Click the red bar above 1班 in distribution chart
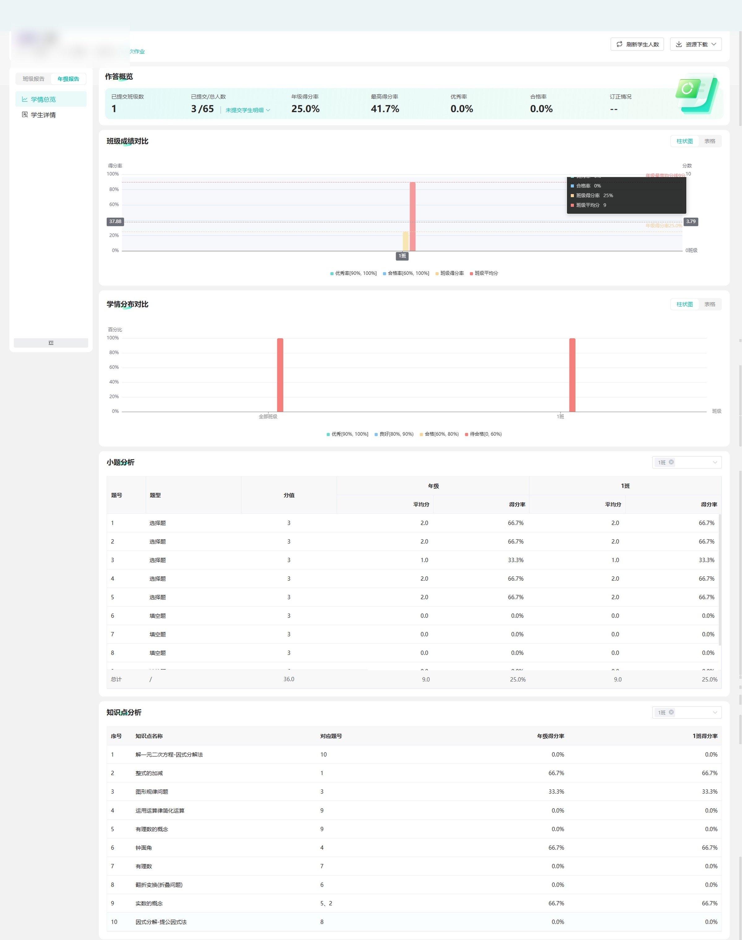The image size is (742, 940). 572,375
